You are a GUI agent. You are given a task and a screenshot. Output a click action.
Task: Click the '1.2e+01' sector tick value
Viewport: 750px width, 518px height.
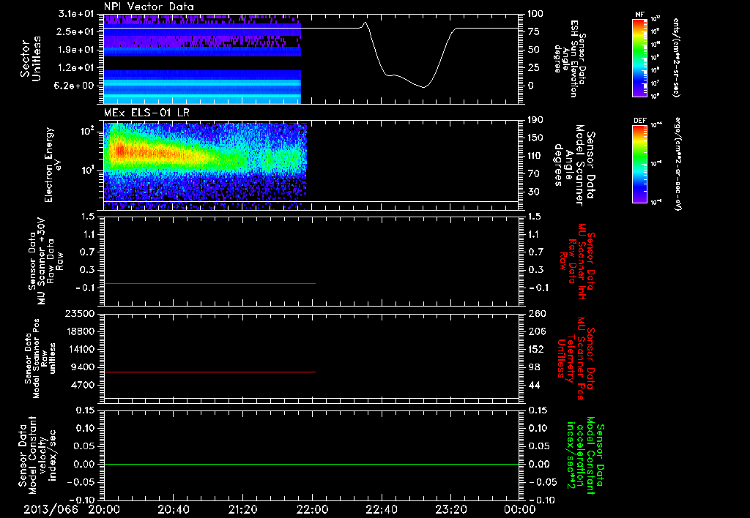pyautogui.click(x=76, y=68)
